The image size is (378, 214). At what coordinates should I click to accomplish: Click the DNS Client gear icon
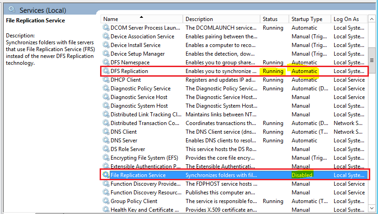point(106,131)
